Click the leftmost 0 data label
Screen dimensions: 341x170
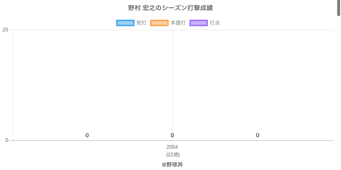point(87,135)
